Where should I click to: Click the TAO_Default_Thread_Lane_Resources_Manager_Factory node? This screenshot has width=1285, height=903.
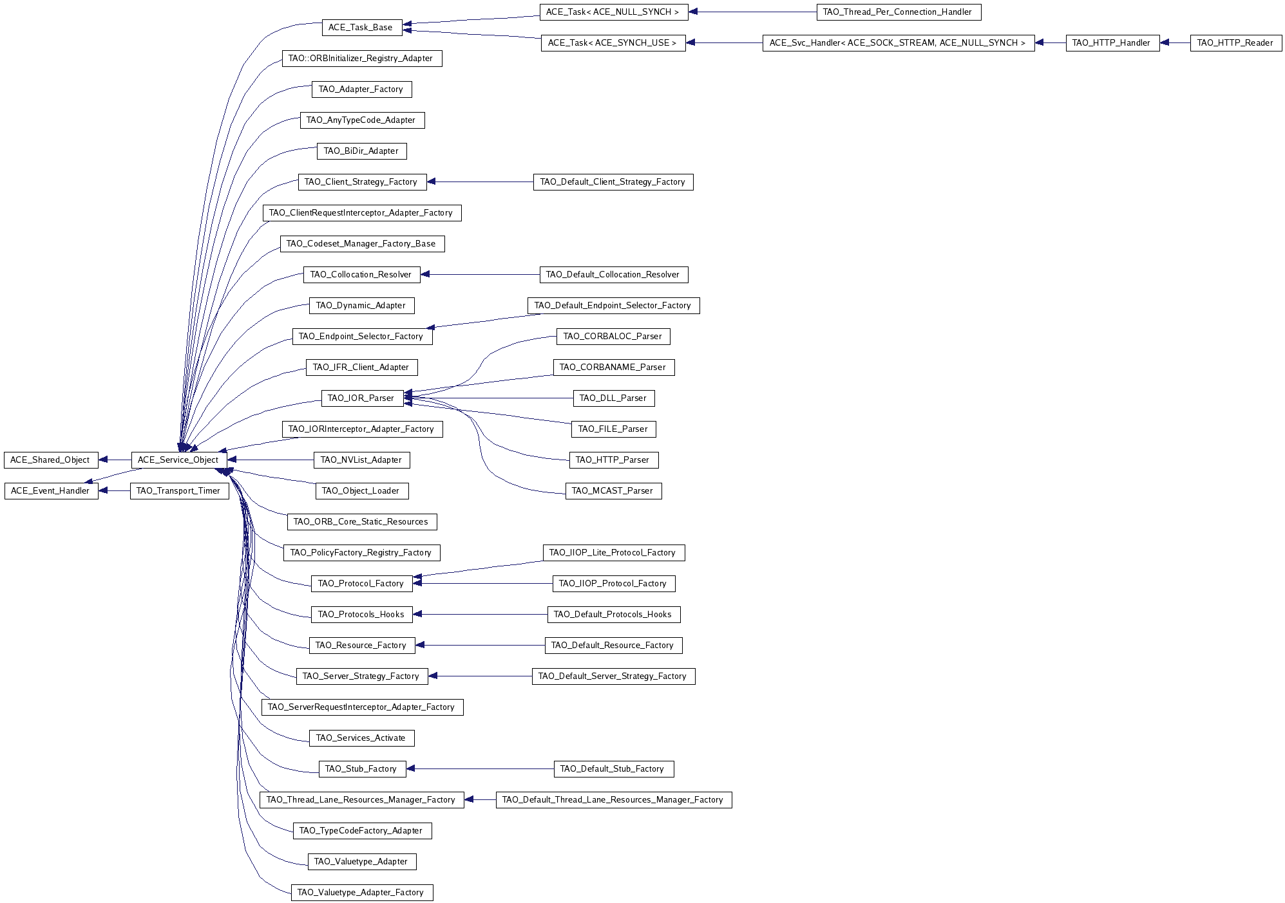[x=613, y=799]
